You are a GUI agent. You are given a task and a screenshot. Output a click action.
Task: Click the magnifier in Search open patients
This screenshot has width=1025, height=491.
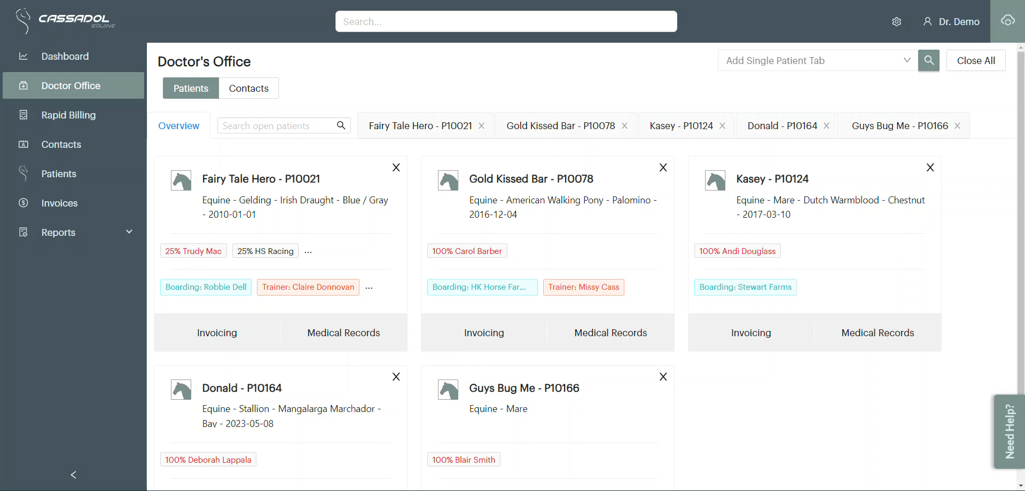point(341,125)
